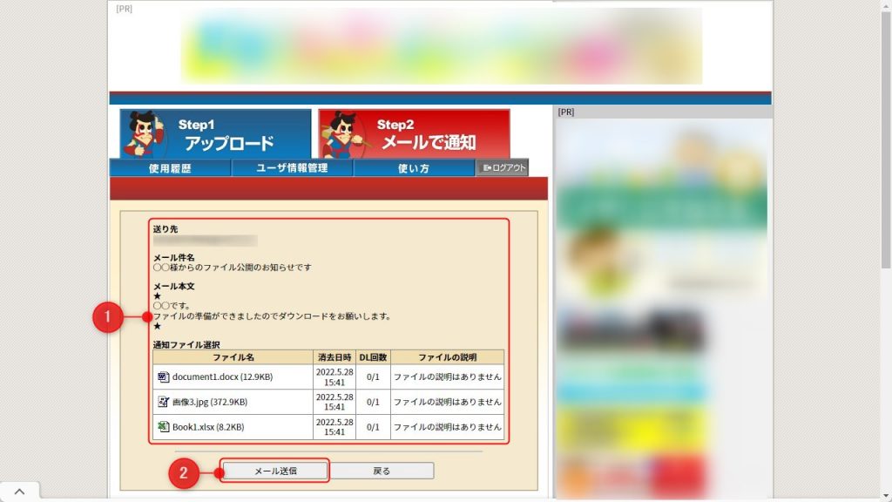Click the DL count 0/1 for document1.docx

373,376
